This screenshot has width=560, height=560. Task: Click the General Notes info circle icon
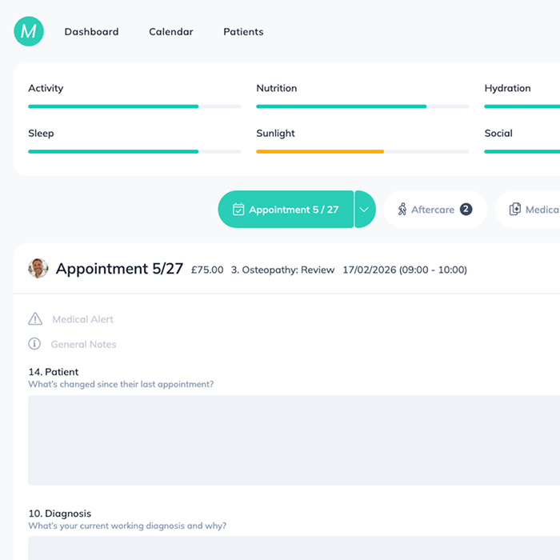(34, 344)
